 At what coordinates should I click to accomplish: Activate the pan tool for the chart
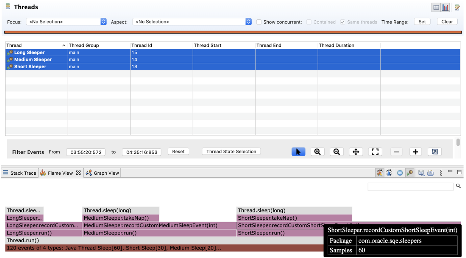click(356, 152)
